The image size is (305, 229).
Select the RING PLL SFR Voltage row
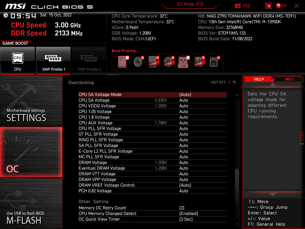click(x=152, y=140)
